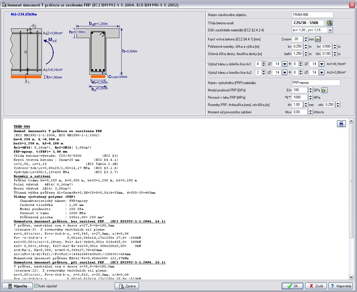Open help with the Nápověda button
Image resolution: width=357 pixels, height=292 pixels.
point(341,286)
